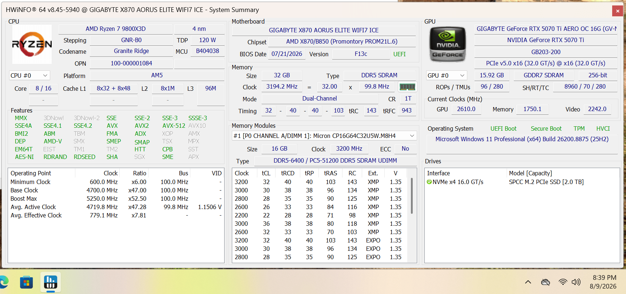Click the Avg. Effective Clock row

(x=116, y=215)
